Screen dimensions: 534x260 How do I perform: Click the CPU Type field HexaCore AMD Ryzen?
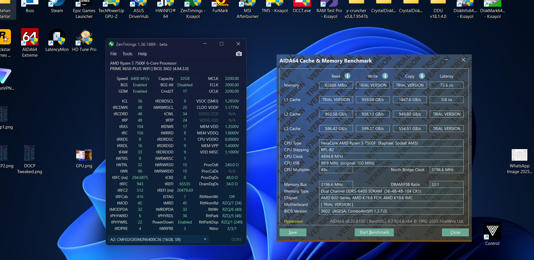(391, 143)
